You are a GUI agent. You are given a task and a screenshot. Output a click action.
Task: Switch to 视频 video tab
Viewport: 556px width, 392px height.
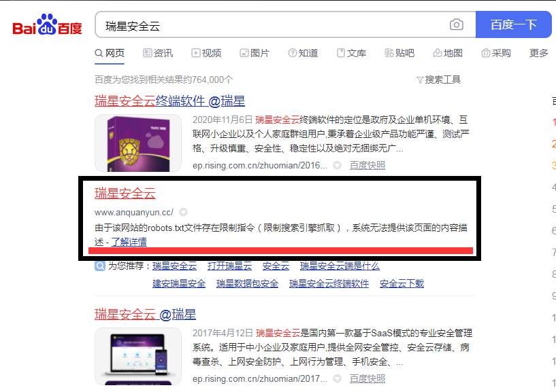(206, 53)
